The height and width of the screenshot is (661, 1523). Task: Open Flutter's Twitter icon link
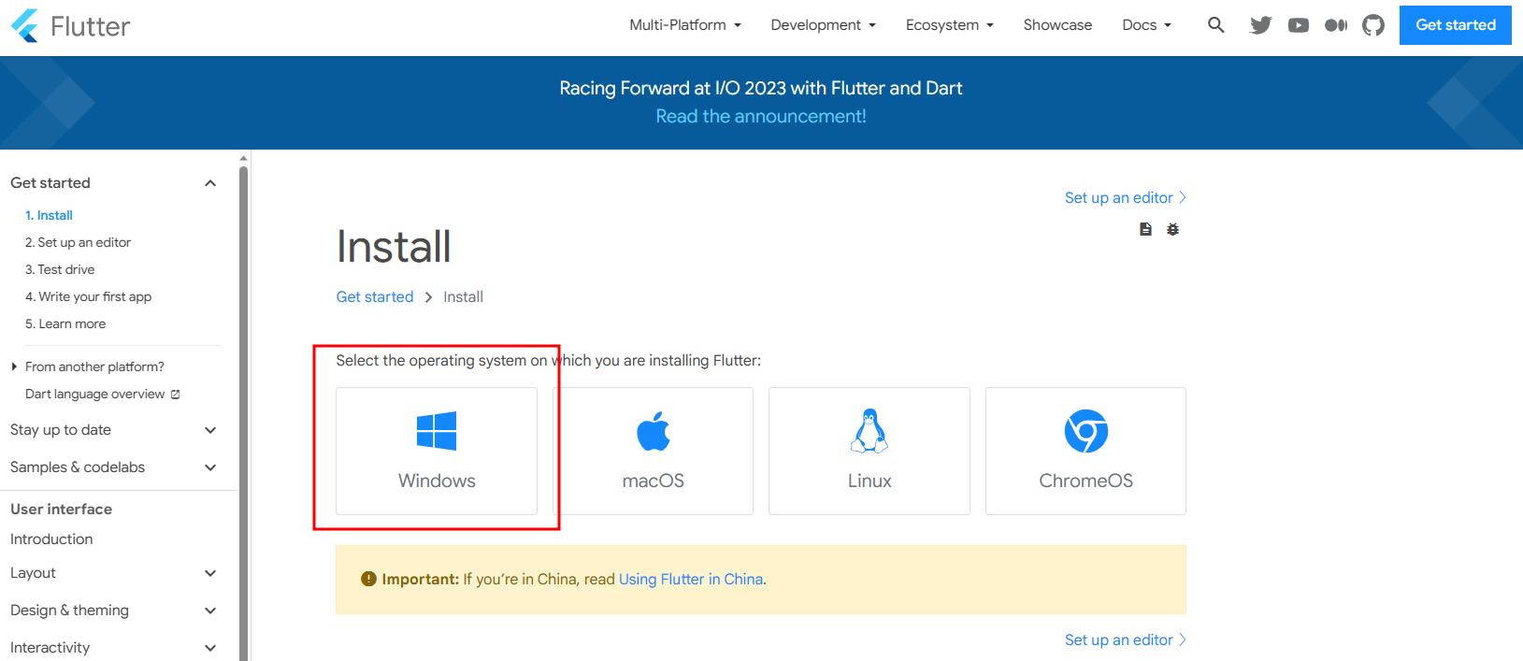[1260, 25]
